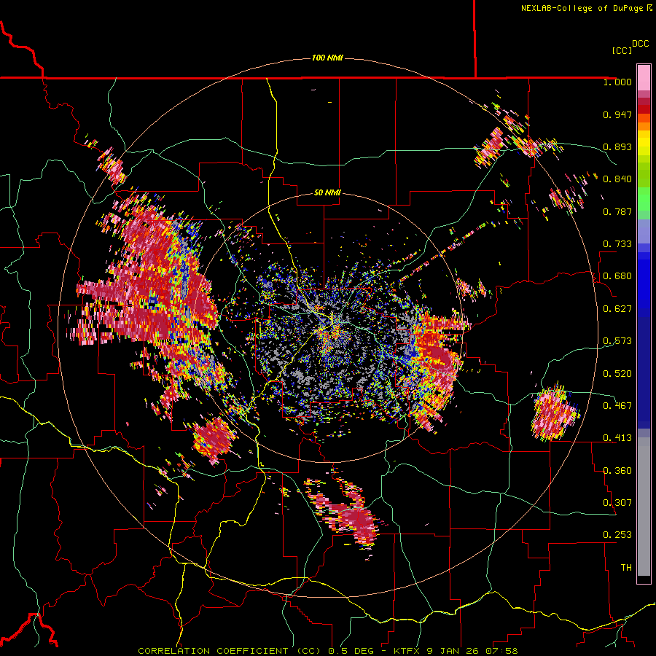Click the 0.573 scale value
656x656 pixels.
pyautogui.click(x=617, y=341)
